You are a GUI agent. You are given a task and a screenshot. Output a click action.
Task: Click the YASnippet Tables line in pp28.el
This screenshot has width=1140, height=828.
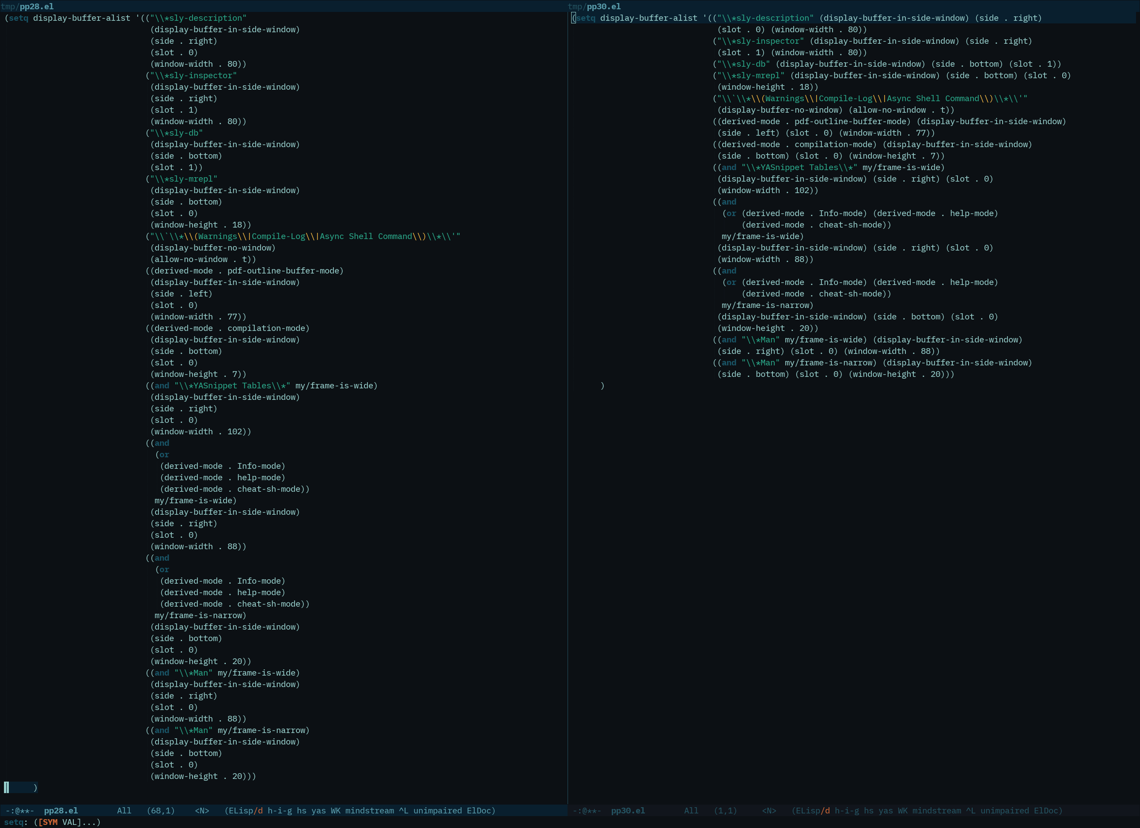tap(261, 386)
